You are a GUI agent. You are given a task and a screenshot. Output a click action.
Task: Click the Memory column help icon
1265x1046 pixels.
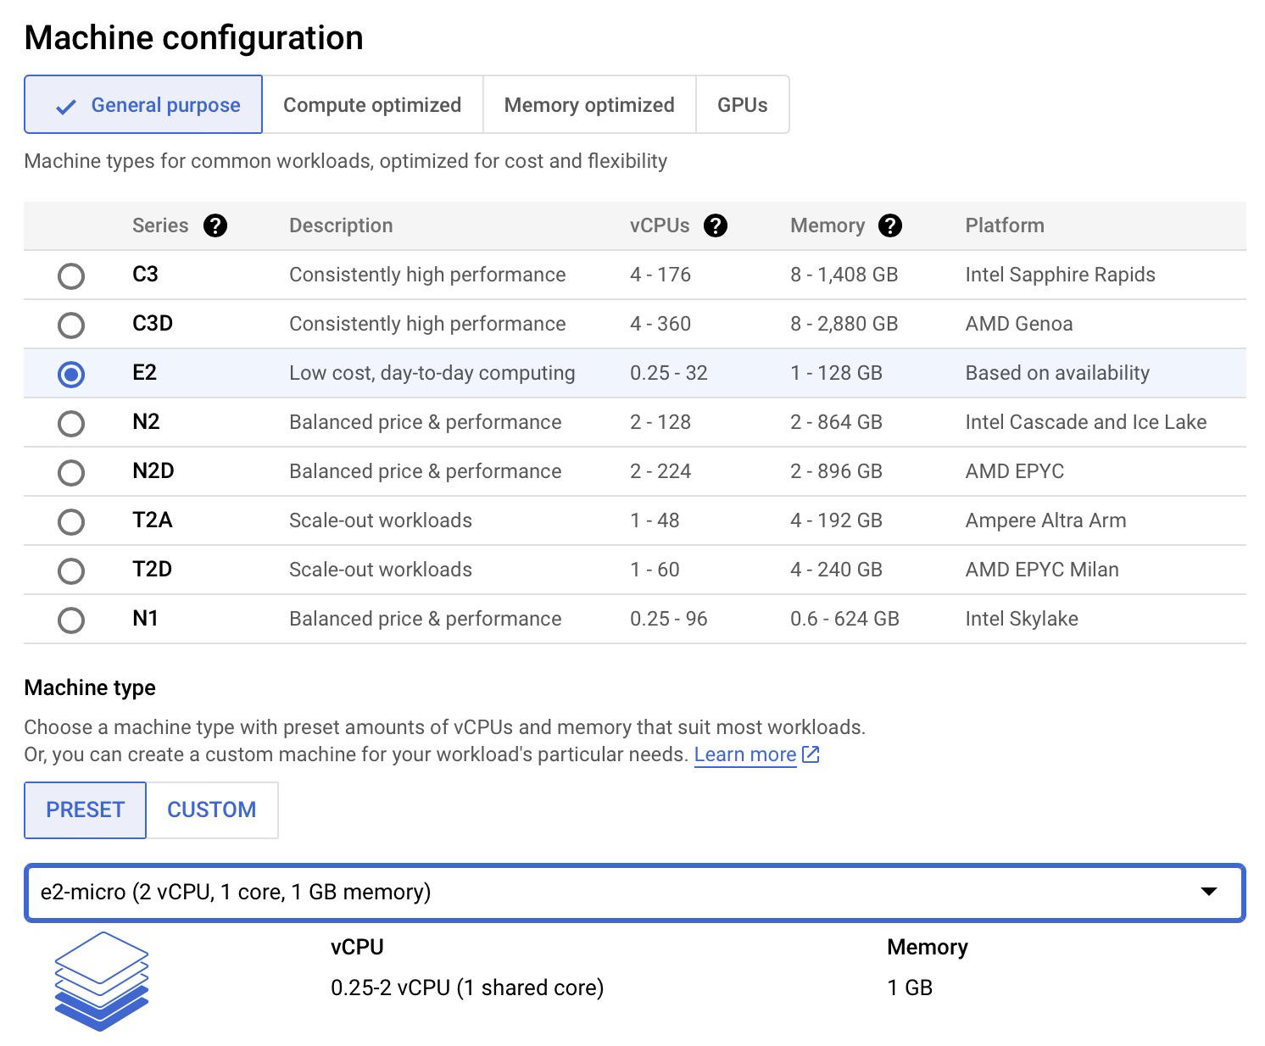pos(889,225)
